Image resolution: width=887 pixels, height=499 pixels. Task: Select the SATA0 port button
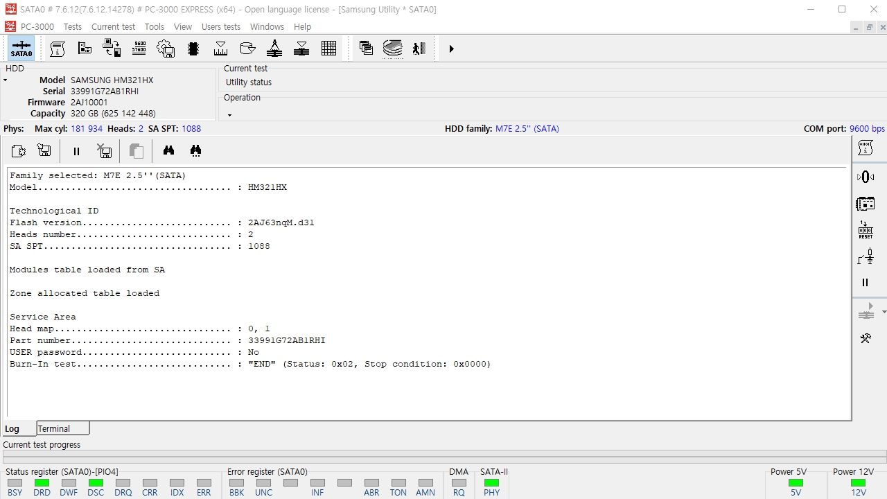click(x=21, y=49)
